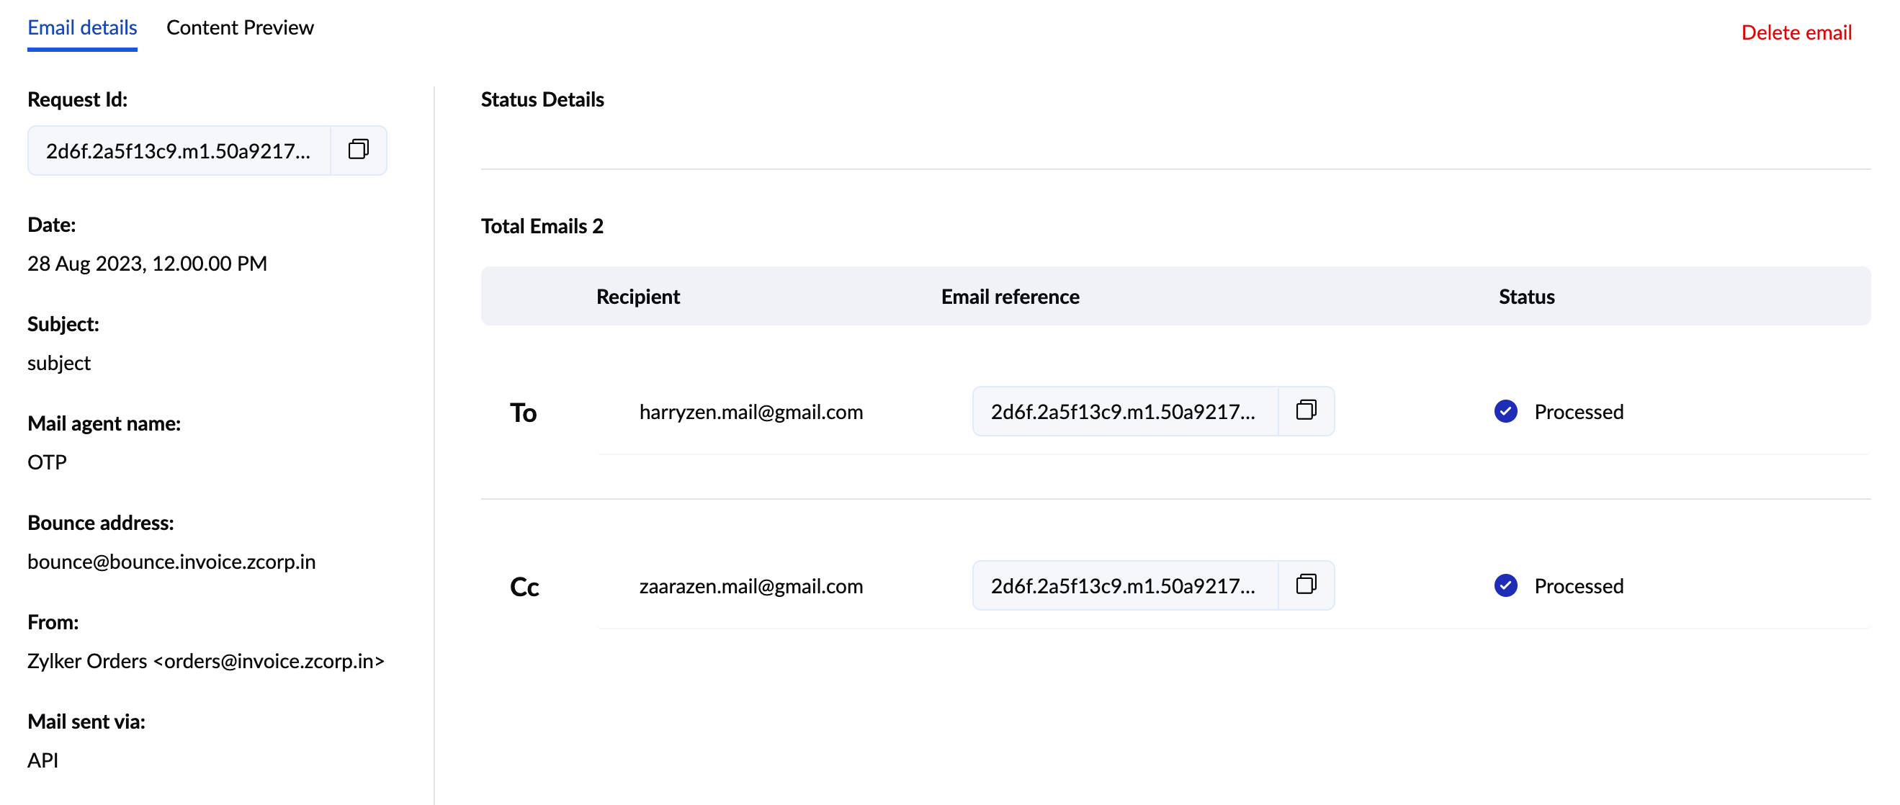Click the Status Details heading
This screenshot has width=1900, height=805.
point(543,99)
